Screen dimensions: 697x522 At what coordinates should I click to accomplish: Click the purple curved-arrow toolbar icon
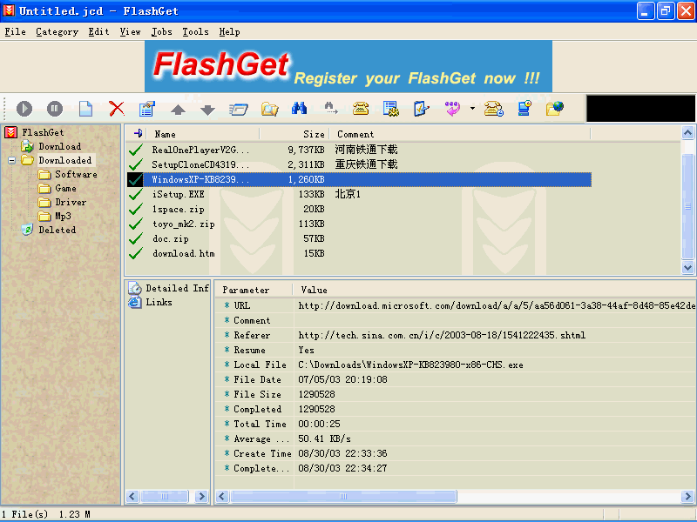452,109
